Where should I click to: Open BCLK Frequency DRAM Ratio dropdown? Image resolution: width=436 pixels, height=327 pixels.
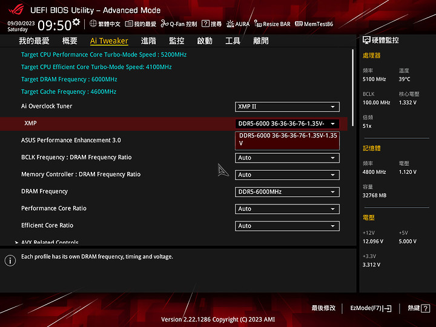click(287, 158)
